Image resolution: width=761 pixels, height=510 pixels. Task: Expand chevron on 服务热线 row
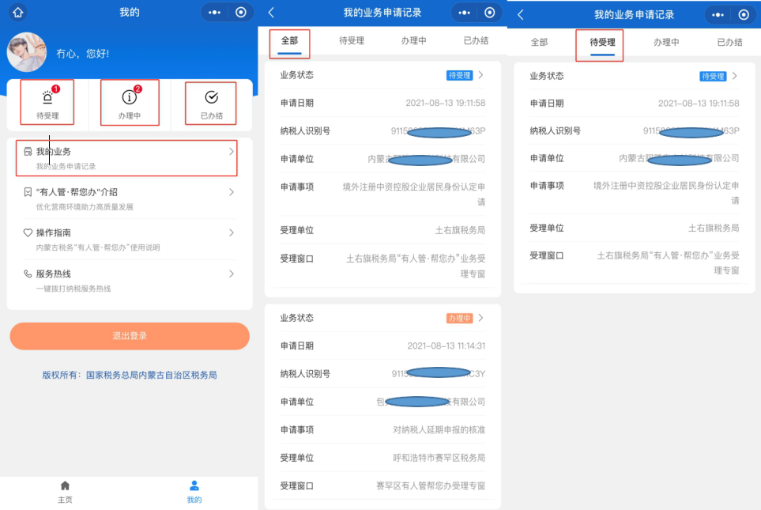231,274
